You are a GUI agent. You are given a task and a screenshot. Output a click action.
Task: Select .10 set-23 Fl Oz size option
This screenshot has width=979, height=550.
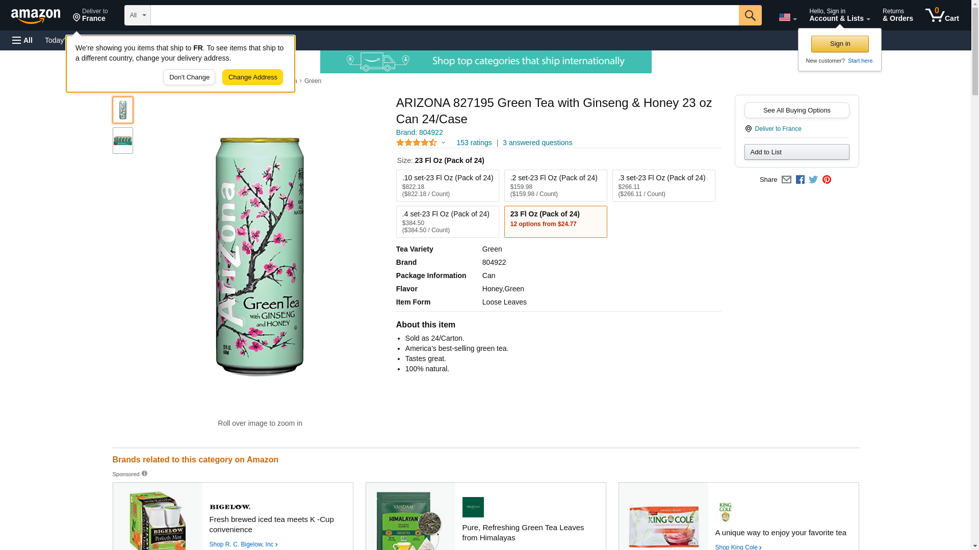(448, 185)
